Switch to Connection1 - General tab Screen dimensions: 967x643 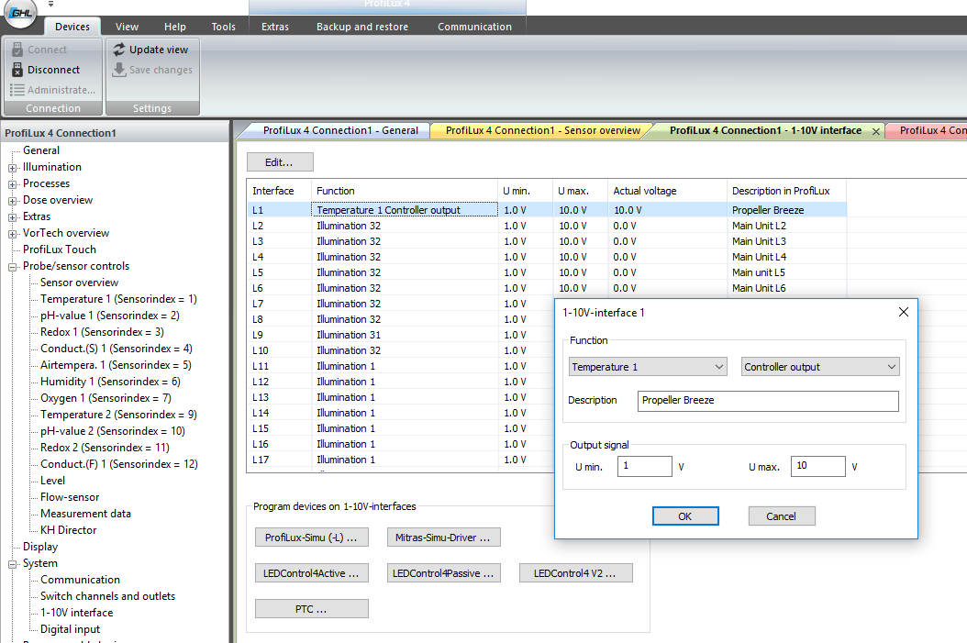click(340, 130)
